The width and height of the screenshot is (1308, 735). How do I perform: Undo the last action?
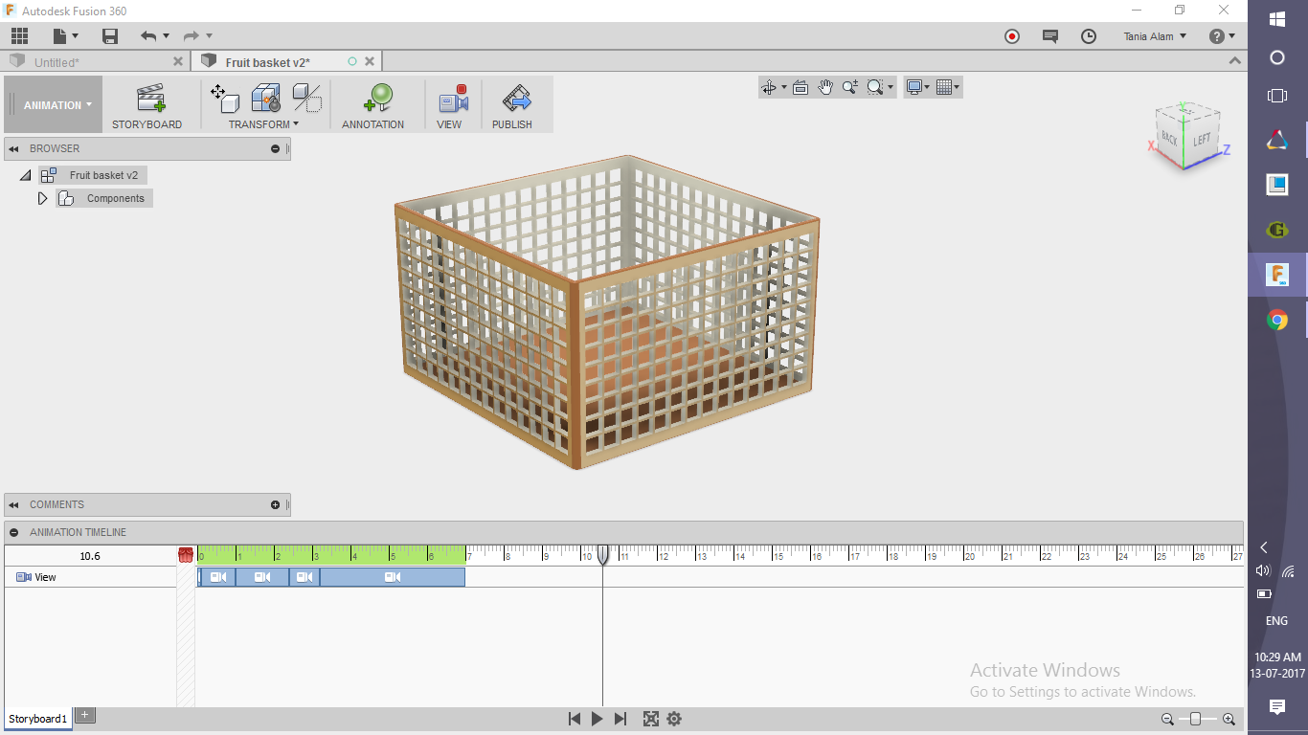(148, 36)
